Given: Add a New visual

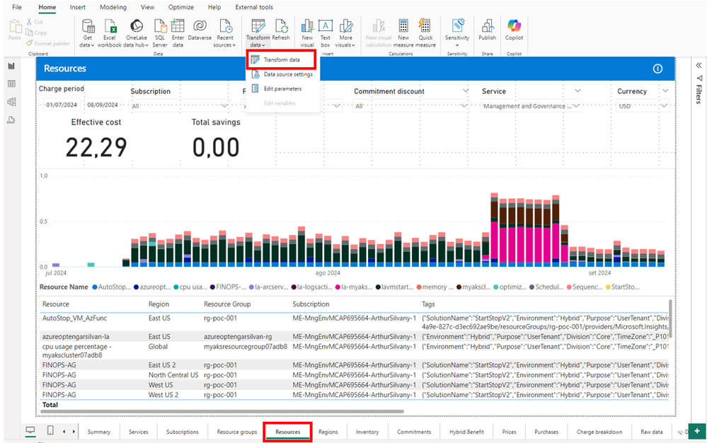Looking at the screenshot, I should tap(307, 33).
